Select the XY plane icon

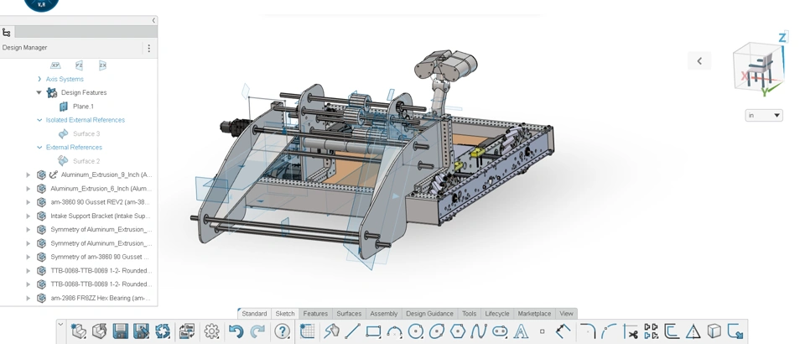[55, 65]
